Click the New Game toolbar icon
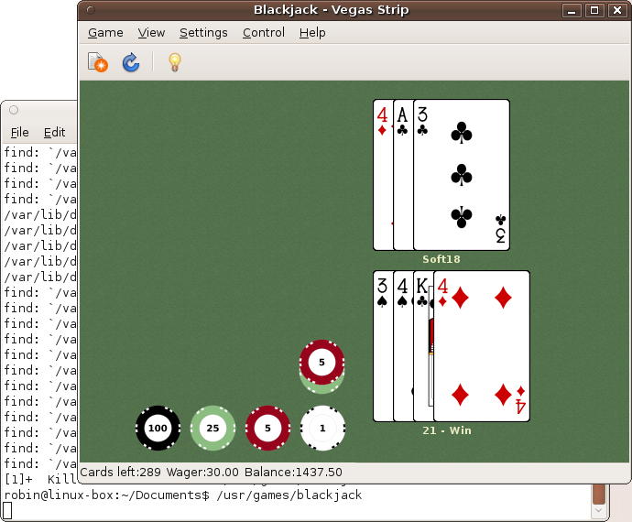The image size is (632, 522). (x=97, y=62)
